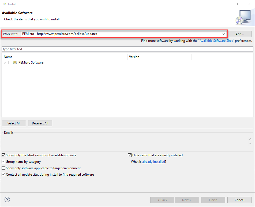255x207 pixels.
Task: Select the PEMicro Software row text
Action: 31,62
